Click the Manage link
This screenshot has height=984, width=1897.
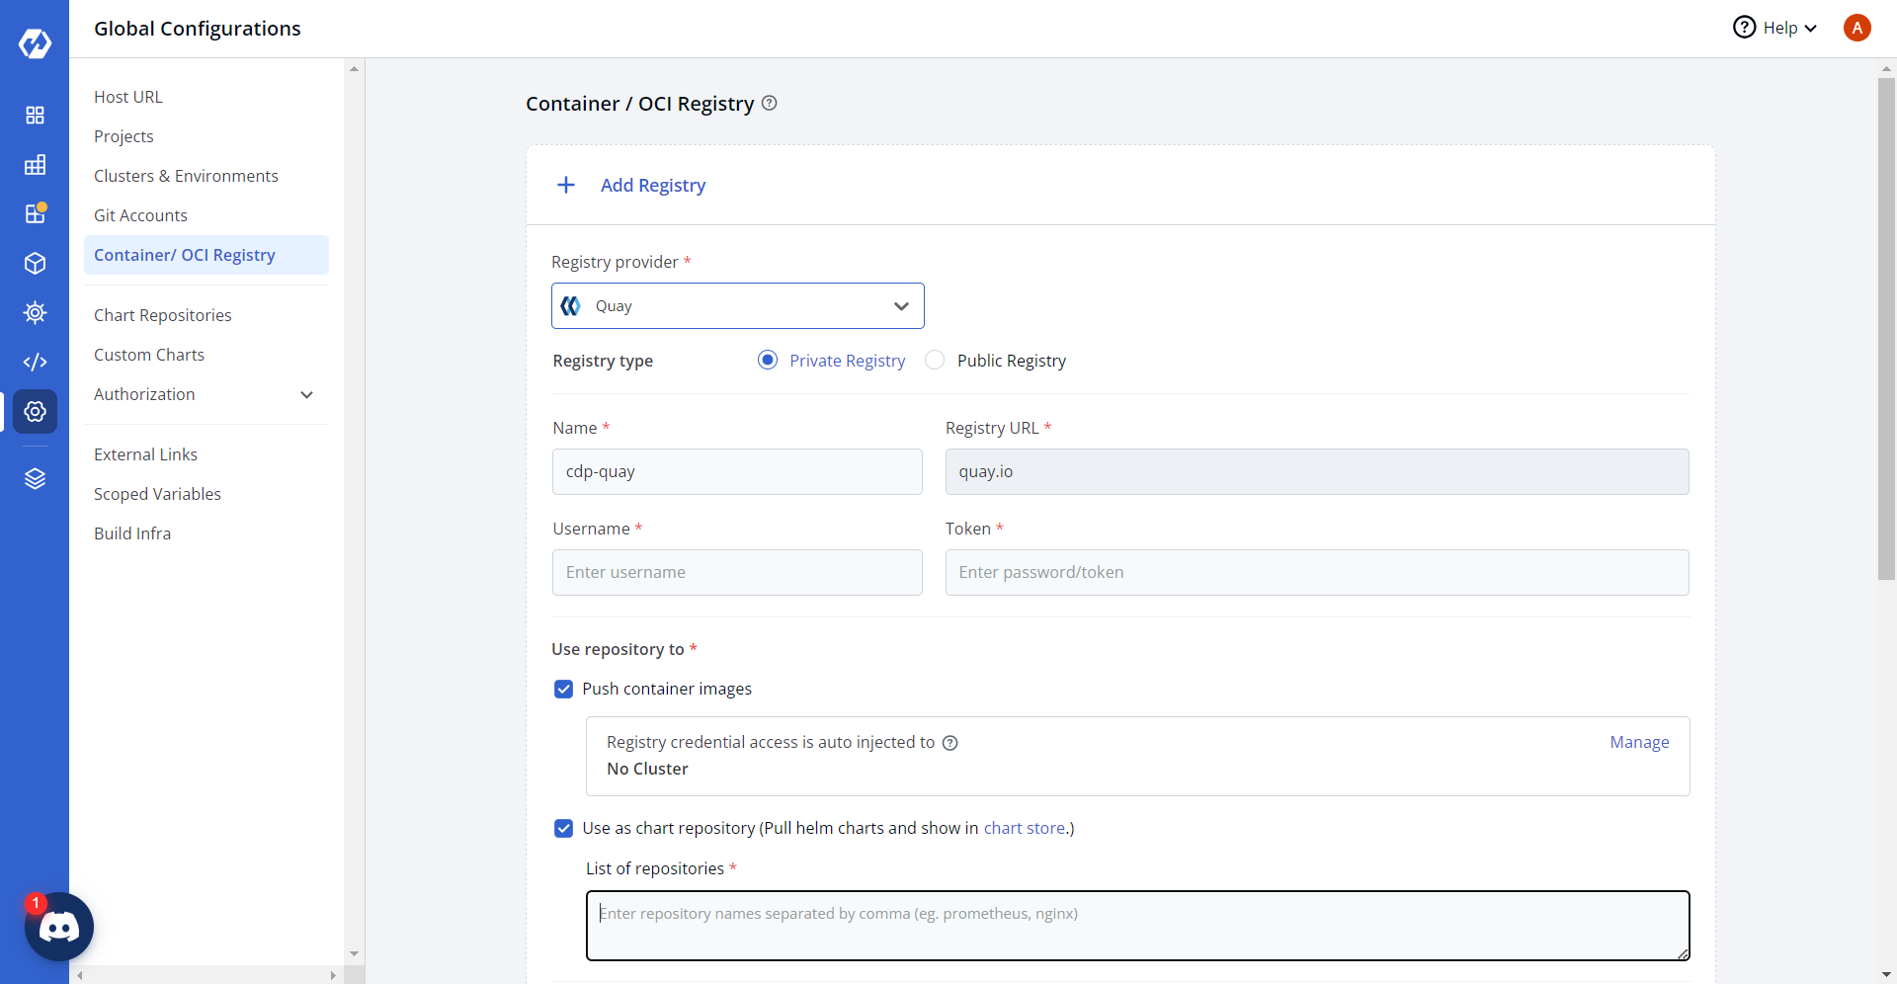(1639, 742)
